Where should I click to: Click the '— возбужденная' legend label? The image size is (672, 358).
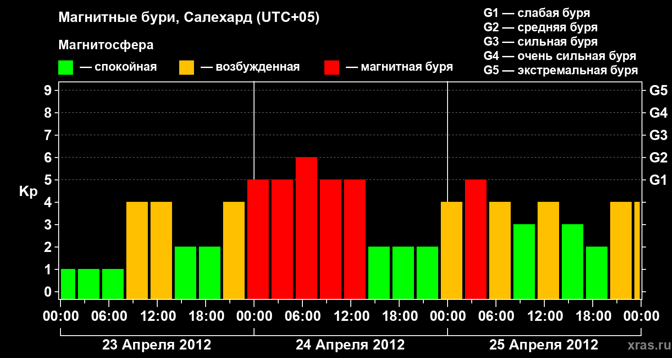pyautogui.click(x=250, y=67)
